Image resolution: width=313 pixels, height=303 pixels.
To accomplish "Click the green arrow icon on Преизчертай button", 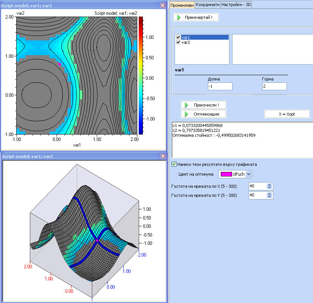I will 178,17.
